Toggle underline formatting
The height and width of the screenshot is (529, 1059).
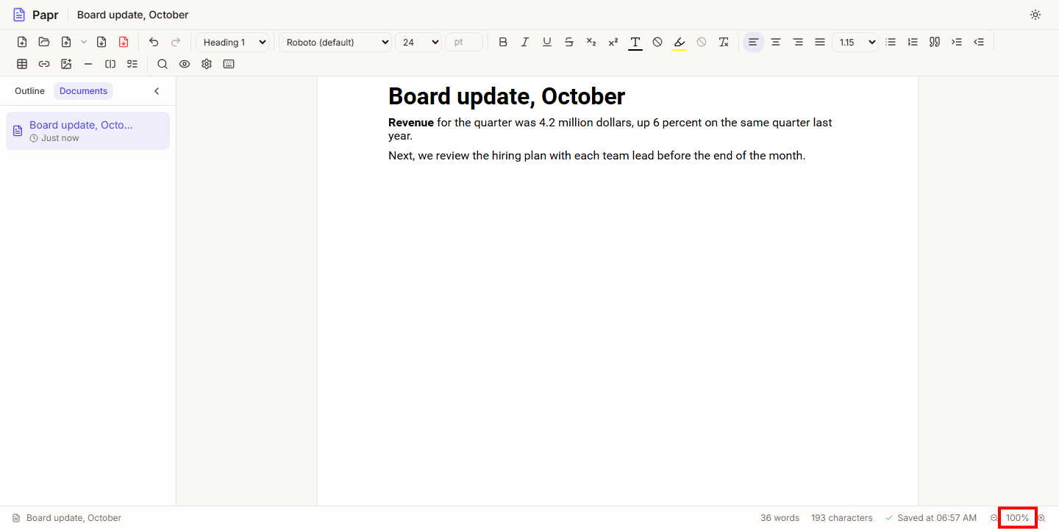(x=547, y=42)
